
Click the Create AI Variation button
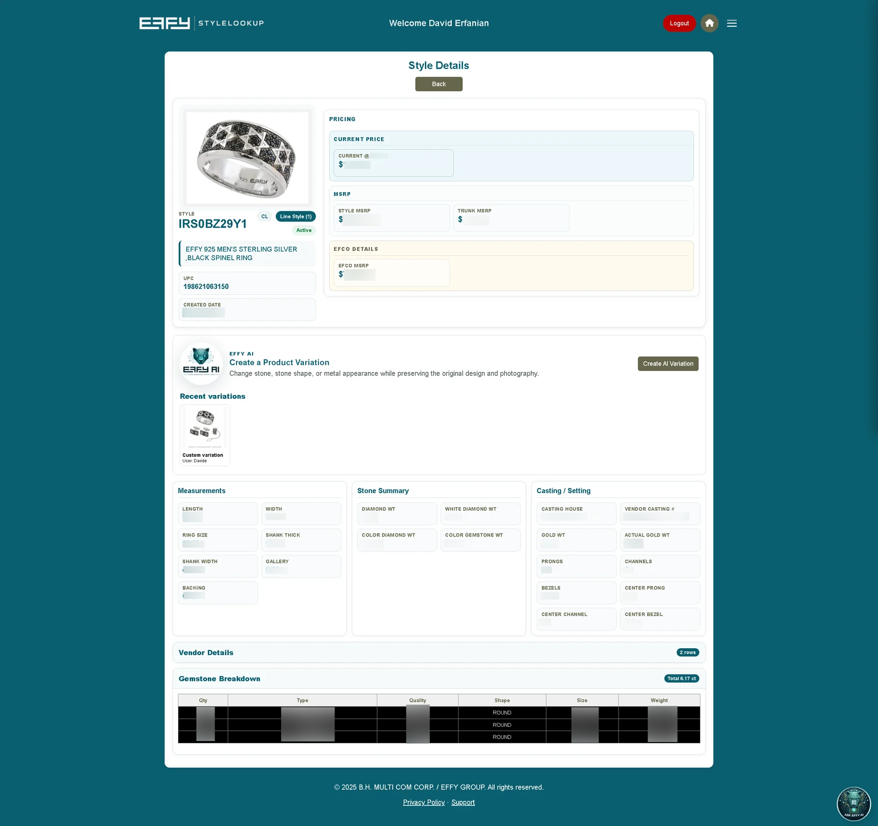coord(668,364)
